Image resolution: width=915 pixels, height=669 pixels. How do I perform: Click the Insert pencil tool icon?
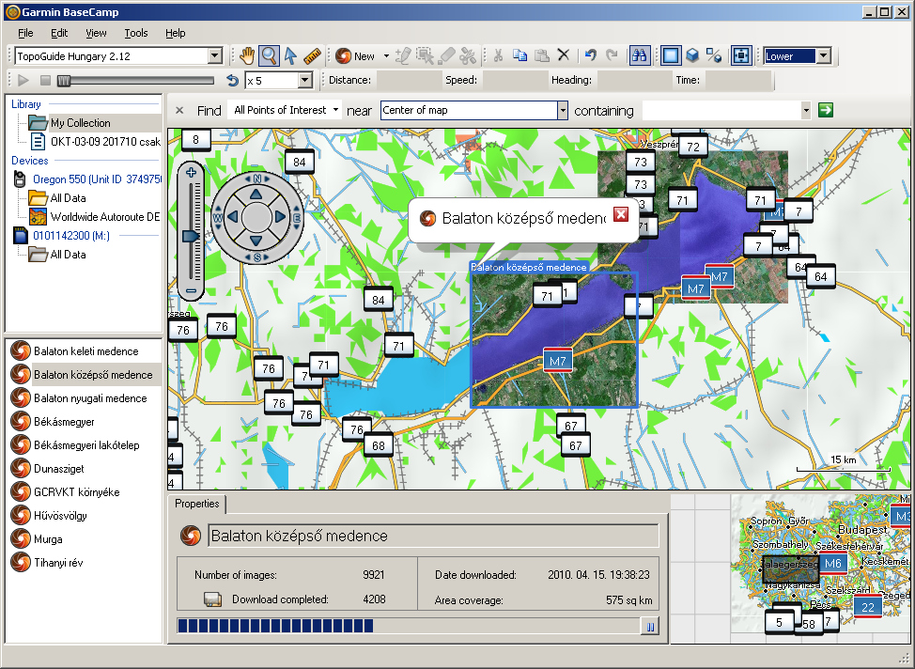tap(403, 56)
